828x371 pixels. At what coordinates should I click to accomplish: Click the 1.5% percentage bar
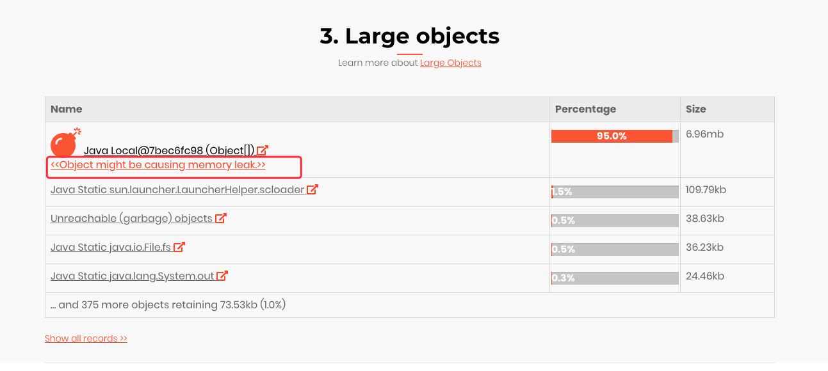[615, 192]
